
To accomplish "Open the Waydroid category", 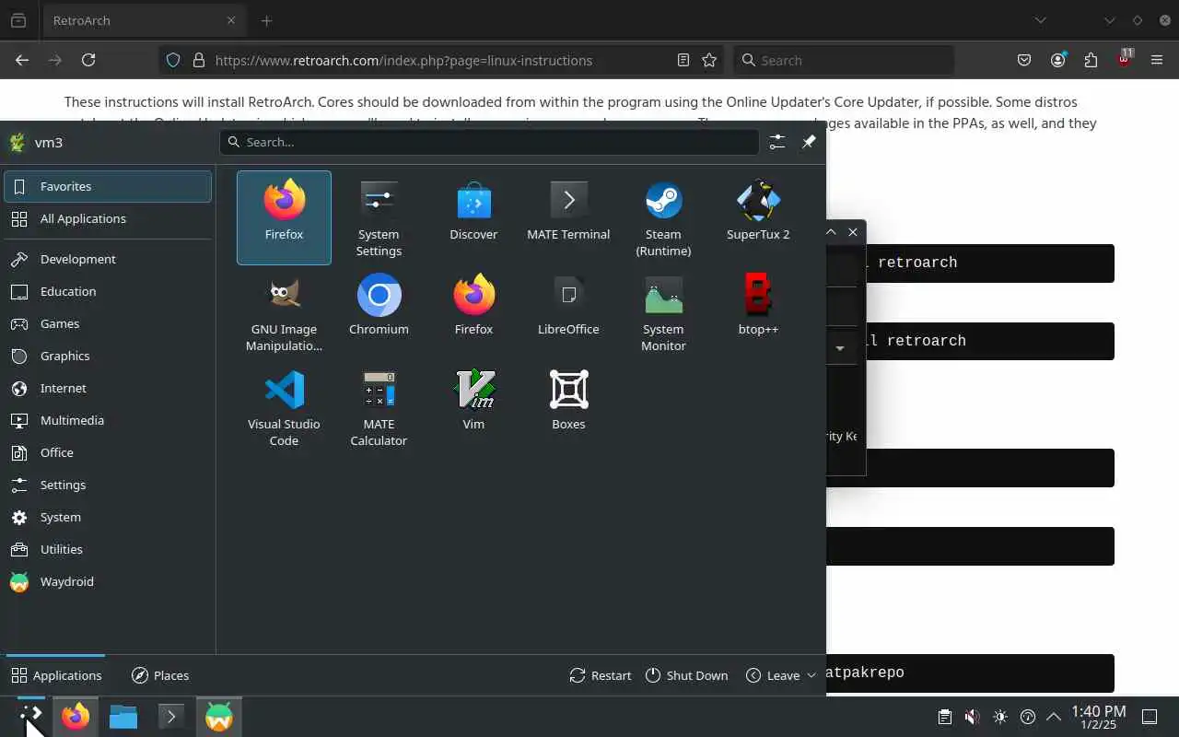I will click(x=108, y=581).
